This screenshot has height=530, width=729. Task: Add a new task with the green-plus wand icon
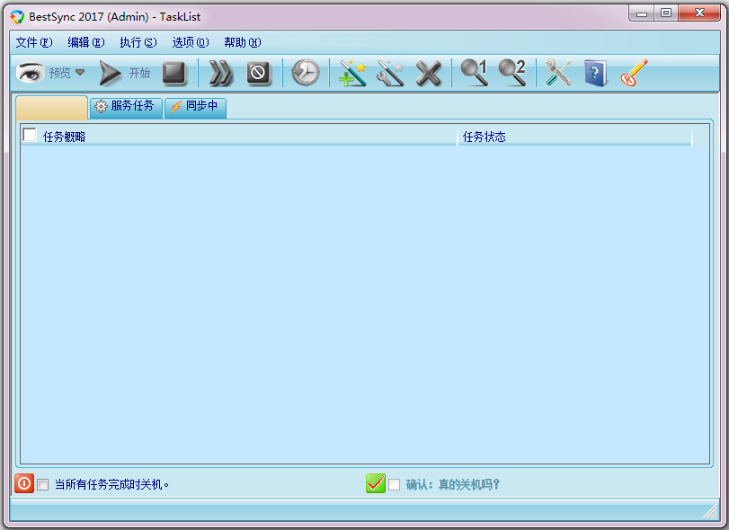click(x=351, y=73)
